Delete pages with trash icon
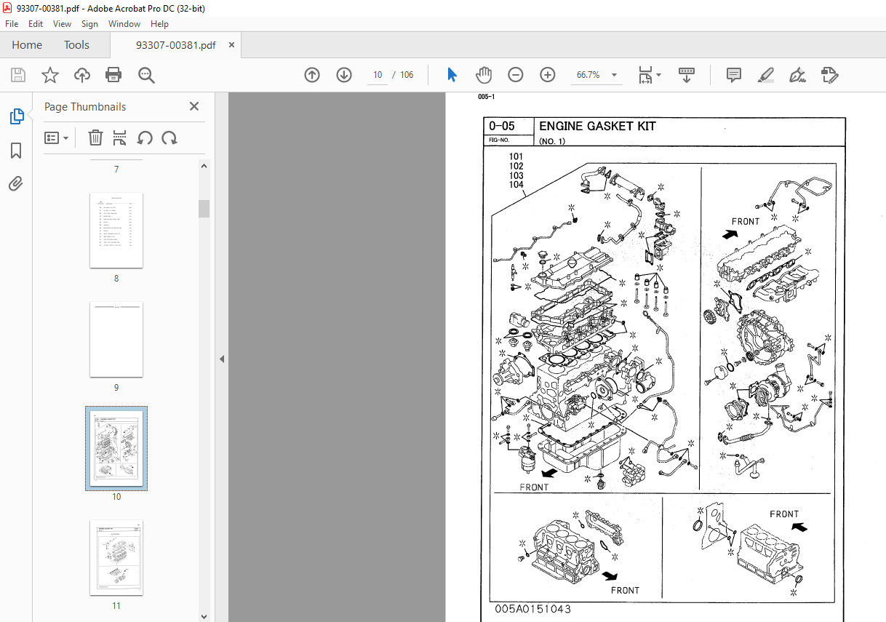 pyautogui.click(x=95, y=137)
